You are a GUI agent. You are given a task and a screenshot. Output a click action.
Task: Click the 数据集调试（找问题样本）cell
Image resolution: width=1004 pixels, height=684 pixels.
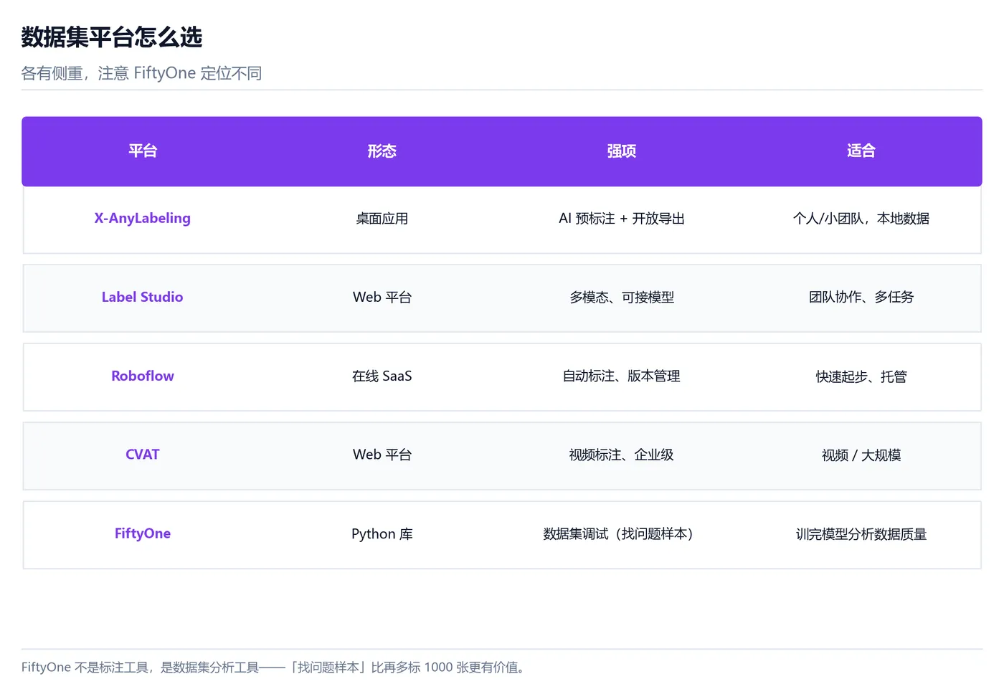point(619,534)
